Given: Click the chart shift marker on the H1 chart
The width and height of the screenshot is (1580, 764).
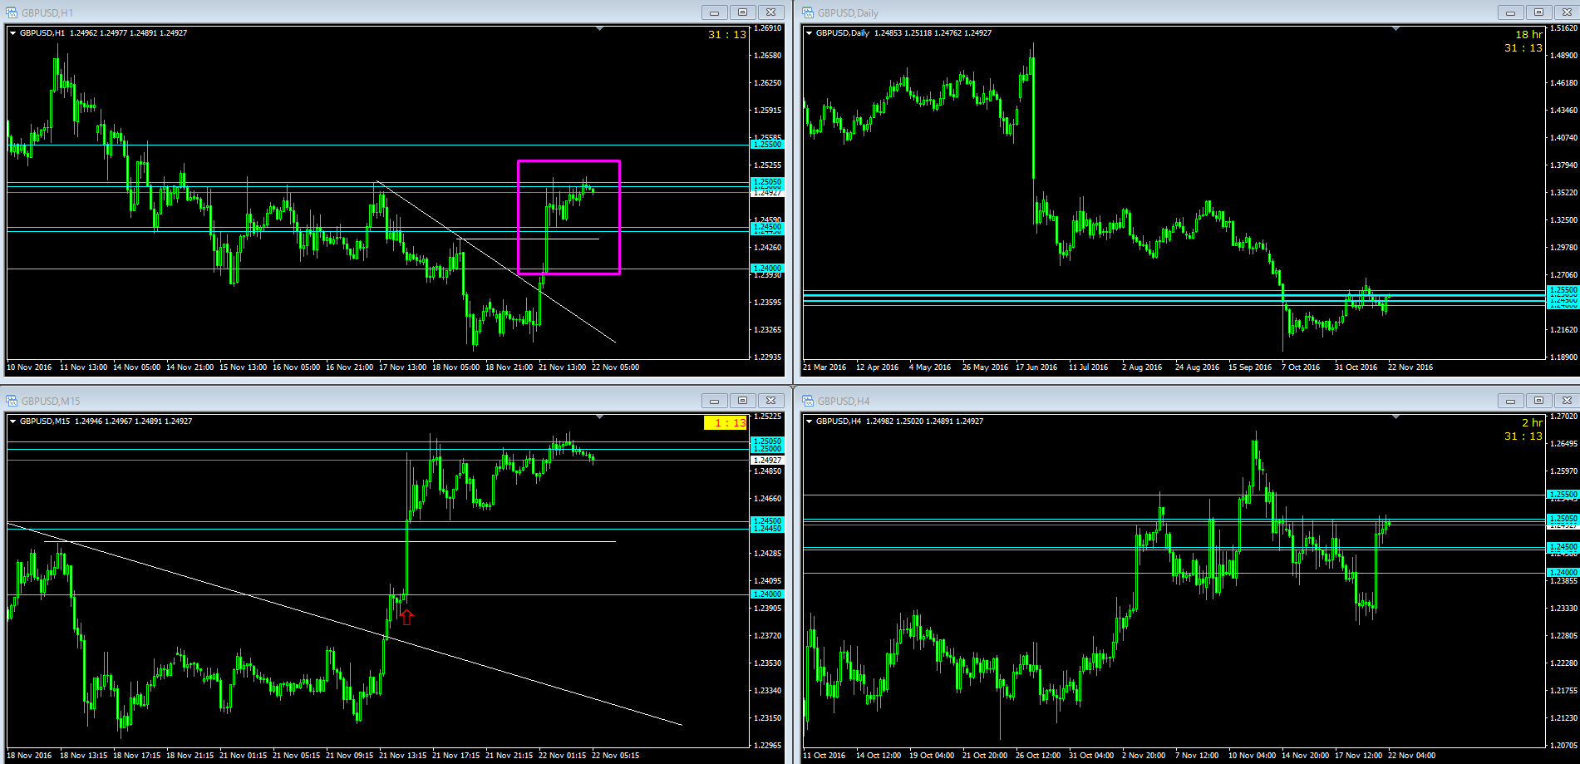Looking at the screenshot, I should [x=600, y=29].
